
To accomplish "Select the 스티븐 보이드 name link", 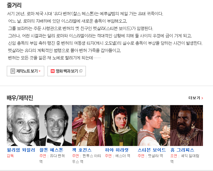I will tap(152, 150).
